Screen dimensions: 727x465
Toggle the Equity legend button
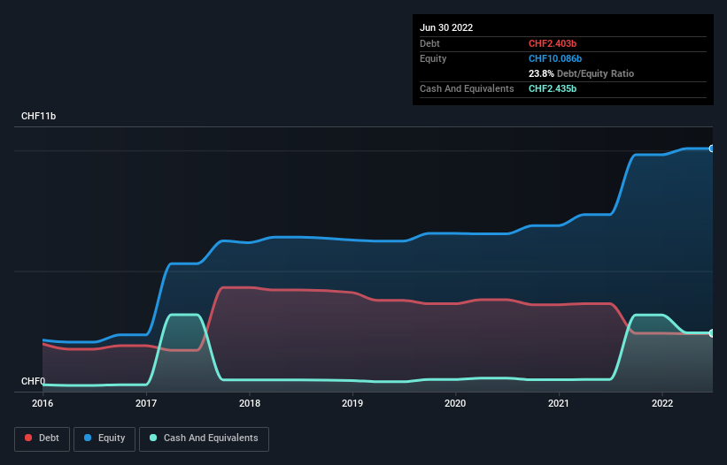pyautogui.click(x=104, y=438)
